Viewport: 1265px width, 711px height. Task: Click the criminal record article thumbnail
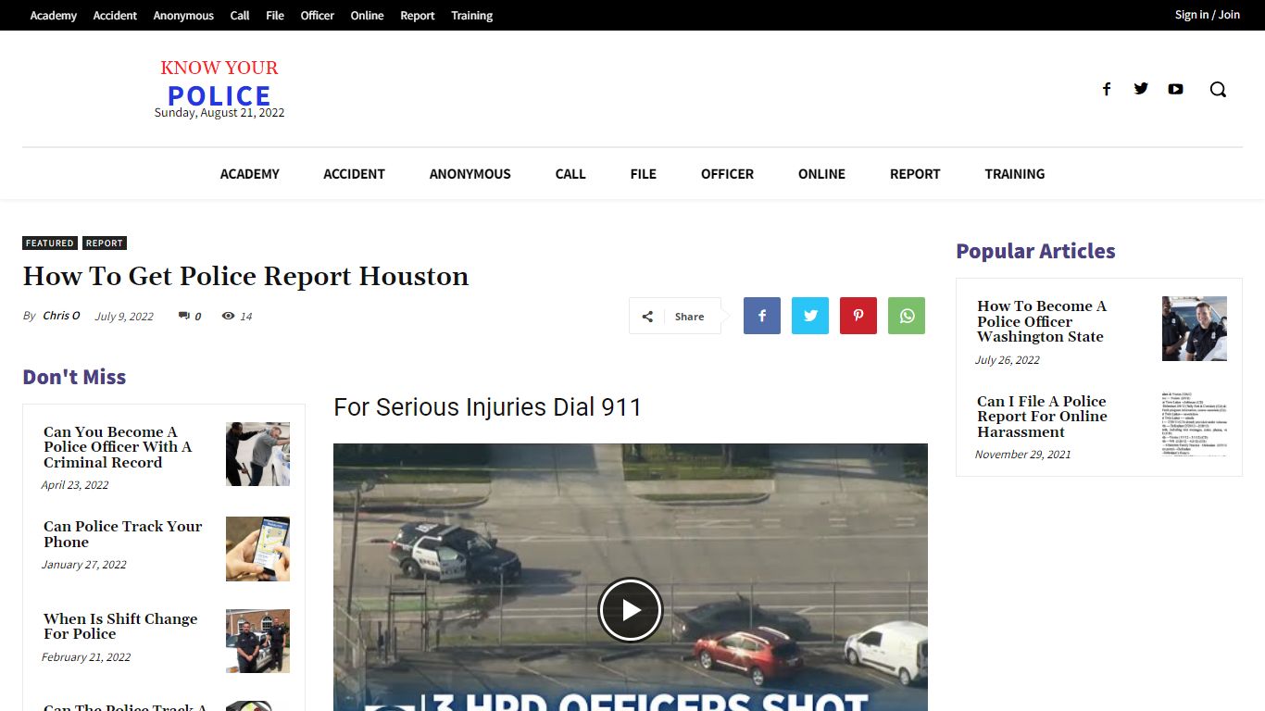257,455
